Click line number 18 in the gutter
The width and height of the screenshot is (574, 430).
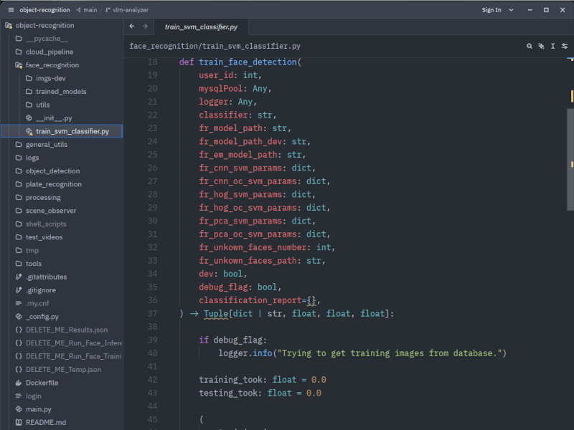click(x=152, y=62)
